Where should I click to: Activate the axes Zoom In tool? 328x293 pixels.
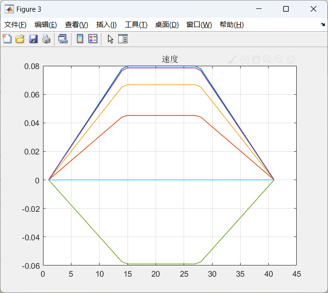point(268,60)
